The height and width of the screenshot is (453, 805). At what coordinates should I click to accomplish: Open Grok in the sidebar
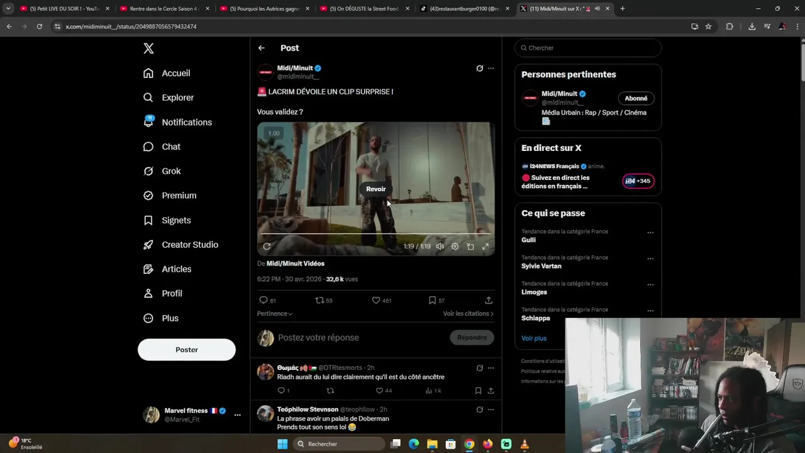[x=162, y=171]
